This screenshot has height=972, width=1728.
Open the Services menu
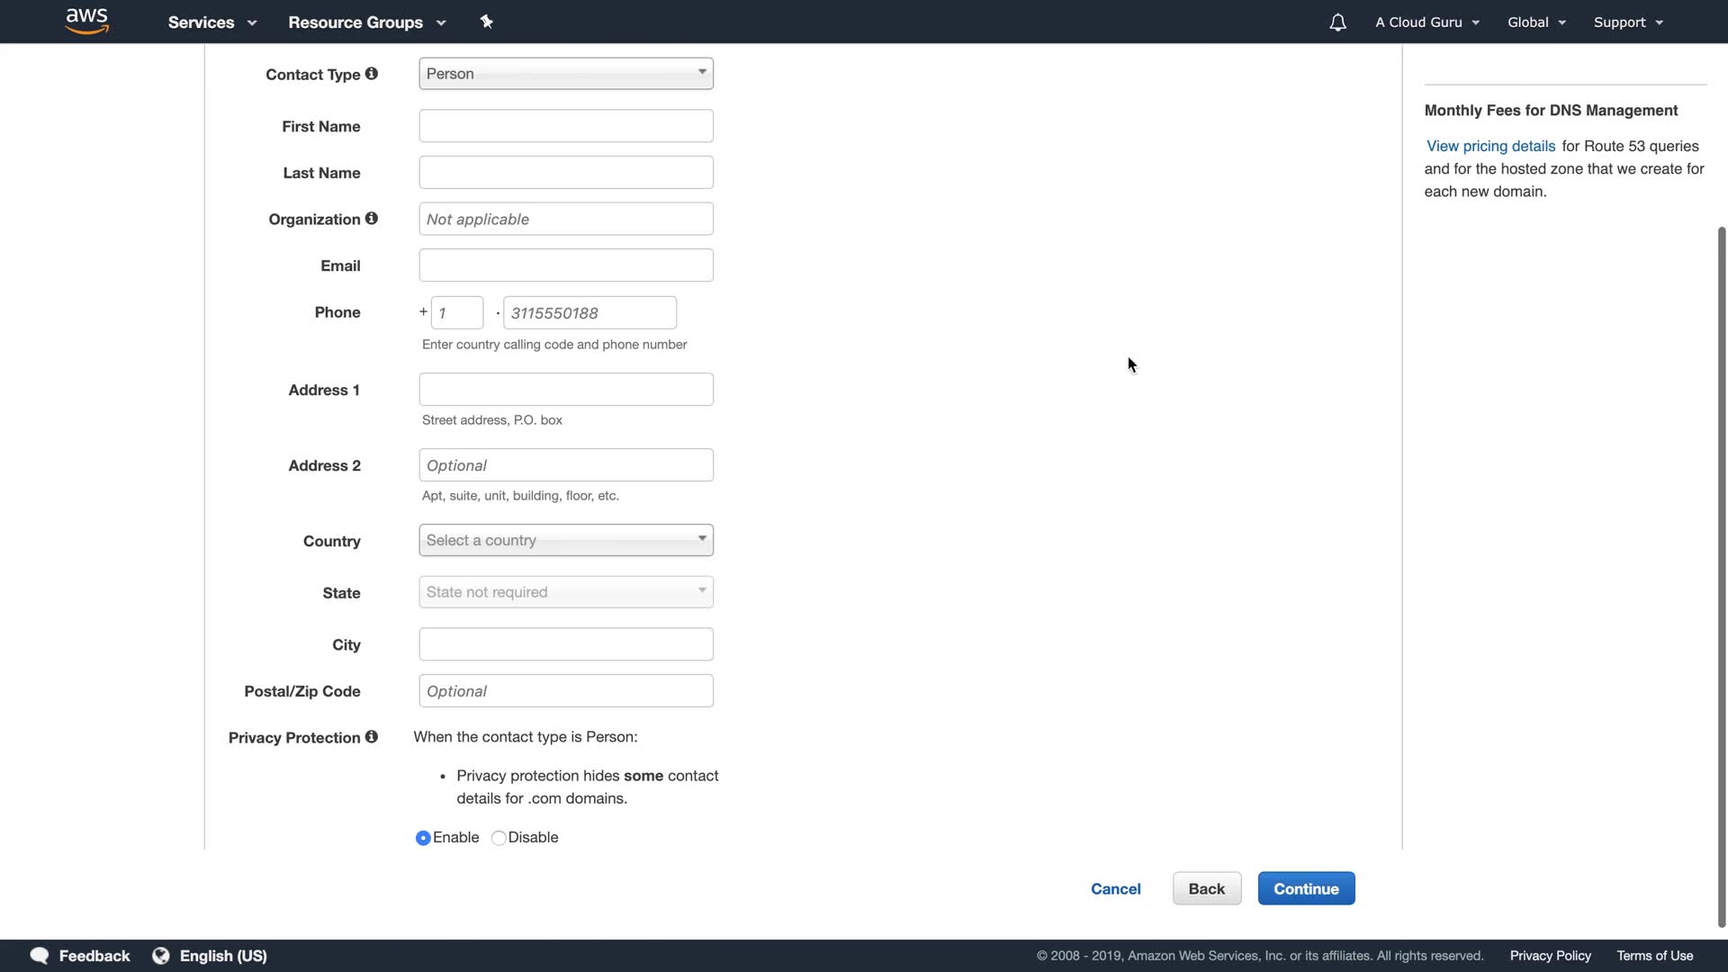pyautogui.click(x=211, y=22)
